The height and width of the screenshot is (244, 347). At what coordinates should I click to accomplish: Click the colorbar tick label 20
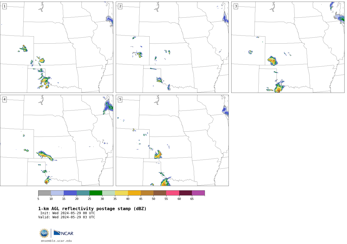click(77, 199)
